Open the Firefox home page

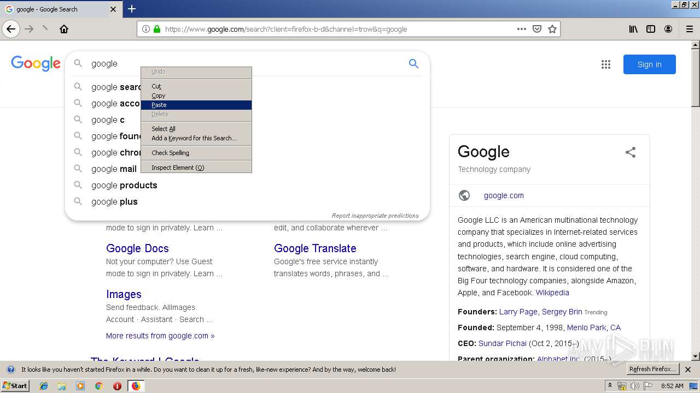pos(64,29)
